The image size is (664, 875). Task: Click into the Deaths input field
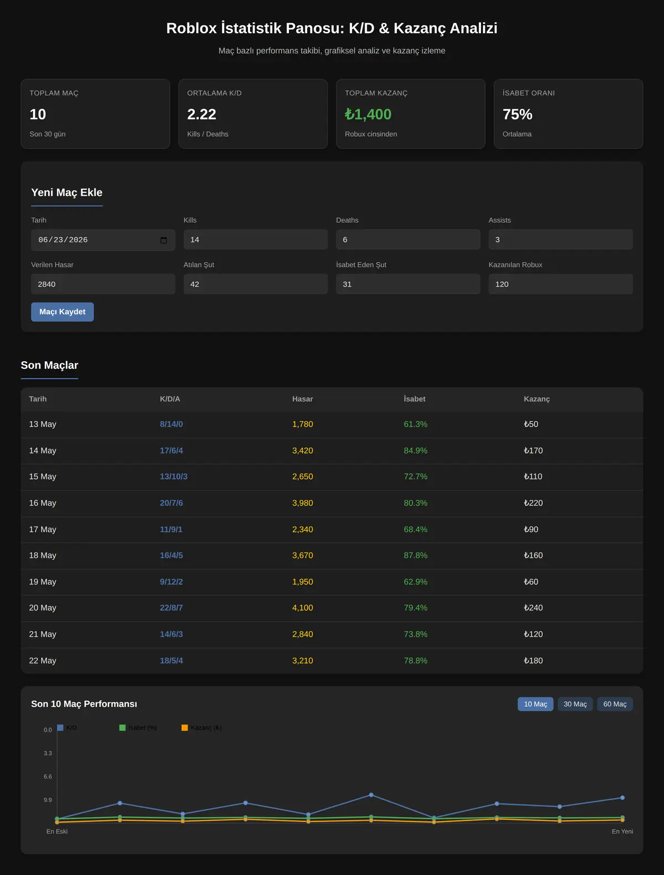408,239
